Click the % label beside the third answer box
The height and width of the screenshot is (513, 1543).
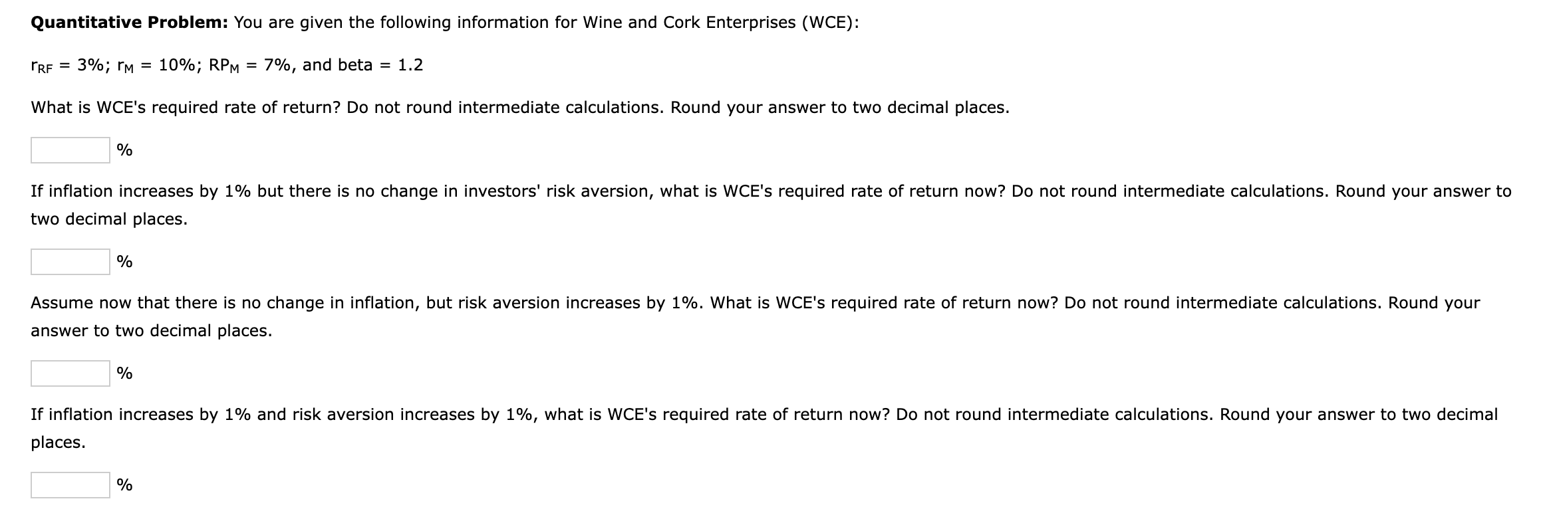(x=124, y=373)
